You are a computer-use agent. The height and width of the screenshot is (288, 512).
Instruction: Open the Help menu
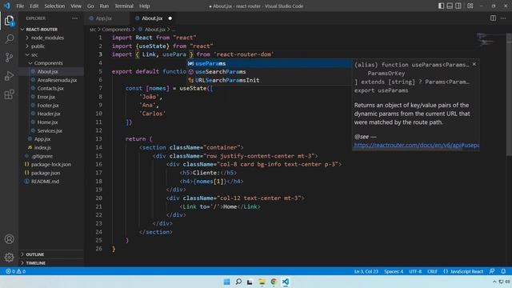144,6
